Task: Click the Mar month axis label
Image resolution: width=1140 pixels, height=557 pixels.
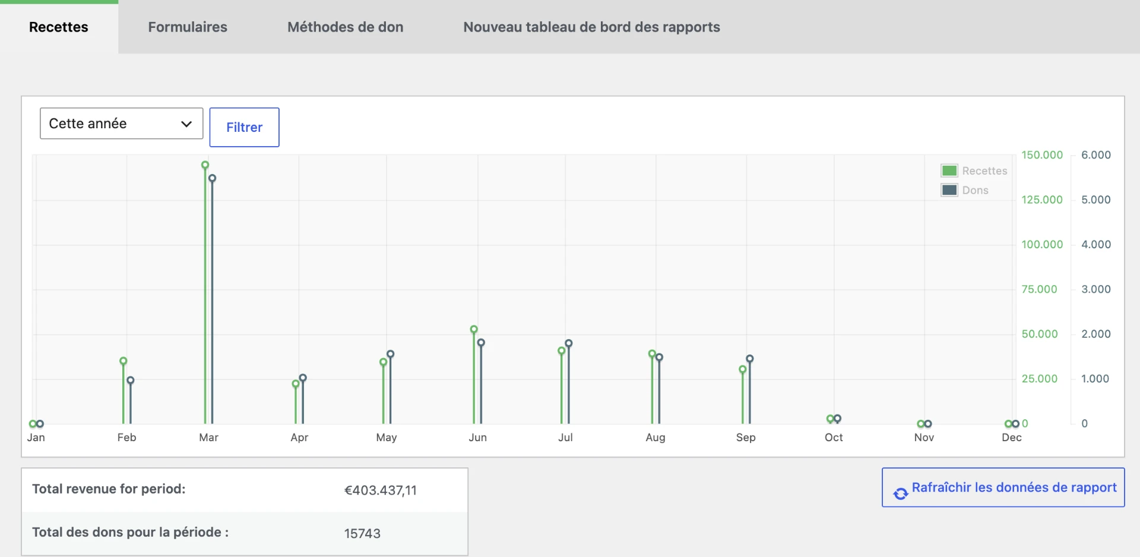Action: (208, 438)
